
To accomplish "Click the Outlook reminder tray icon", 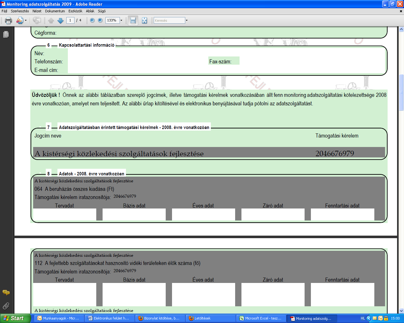I will click(380, 318).
